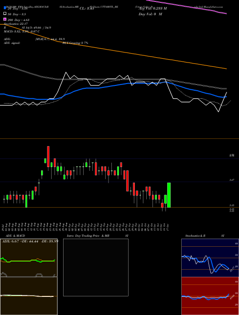Click the 'Day Vol: 0 M' label

point(150,14)
